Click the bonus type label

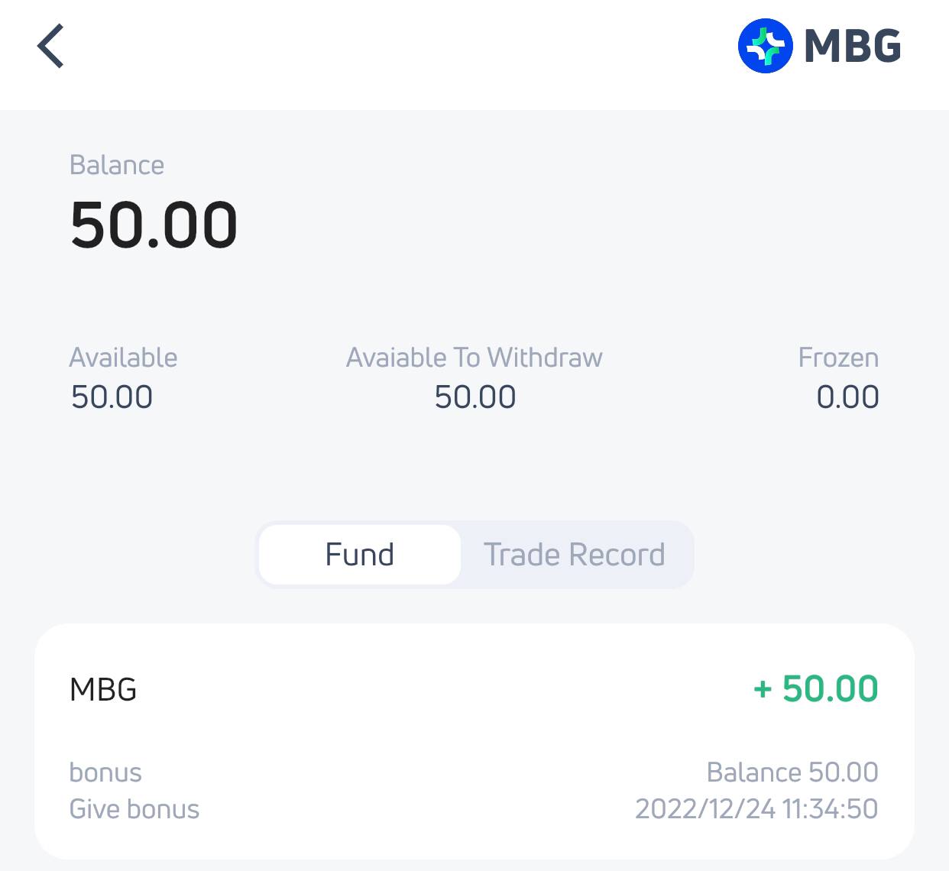tap(105, 772)
